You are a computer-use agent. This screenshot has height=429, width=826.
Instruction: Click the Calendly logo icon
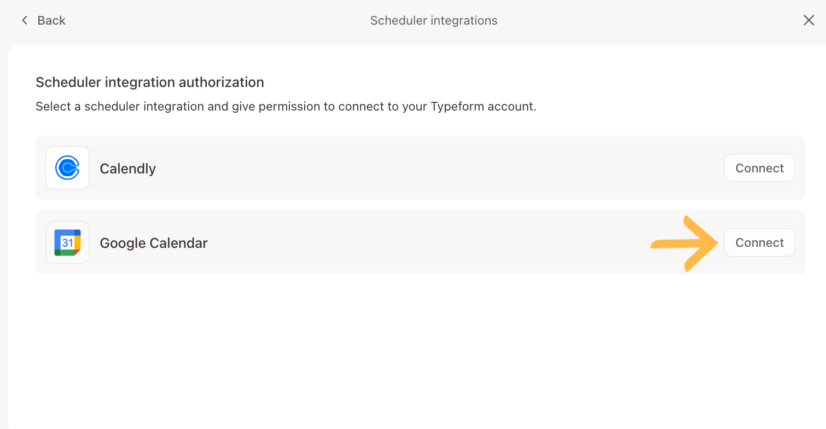(67, 168)
